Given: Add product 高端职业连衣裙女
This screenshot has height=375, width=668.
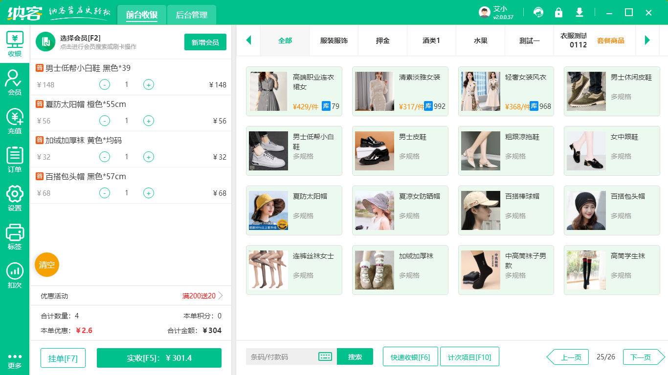Looking at the screenshot, I should 294,91.
